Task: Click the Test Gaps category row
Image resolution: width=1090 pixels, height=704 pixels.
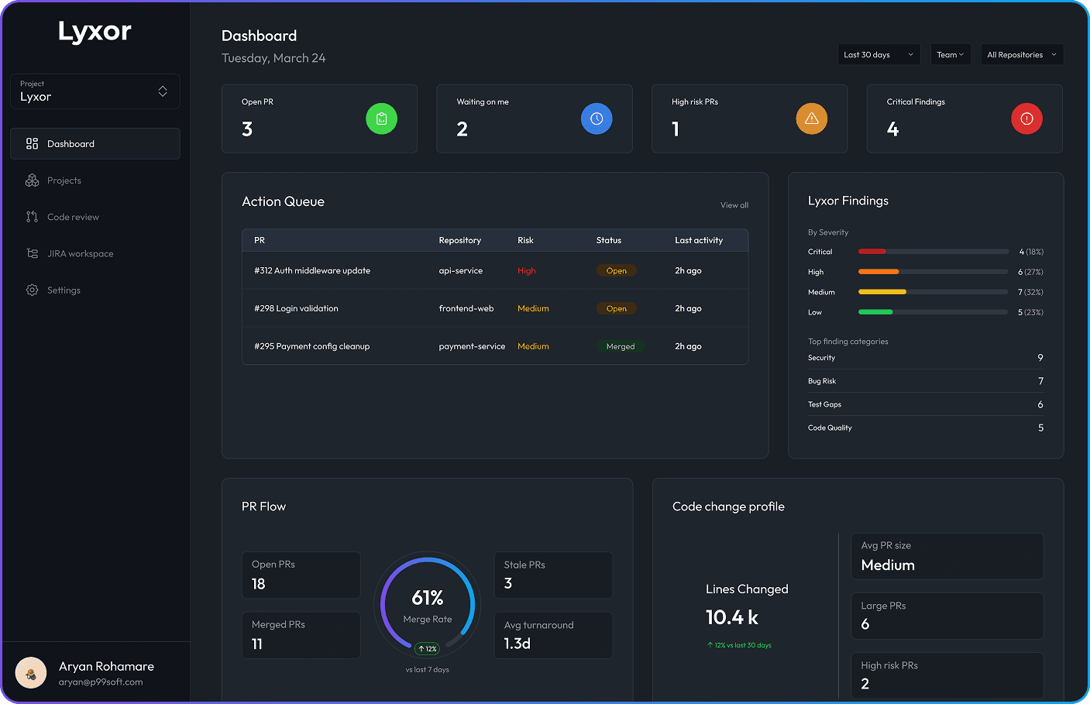Action: pyautogui.click(x=926, y=404)
